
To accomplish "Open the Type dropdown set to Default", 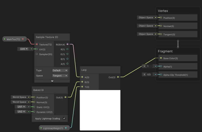I will [x=60, y=71].
